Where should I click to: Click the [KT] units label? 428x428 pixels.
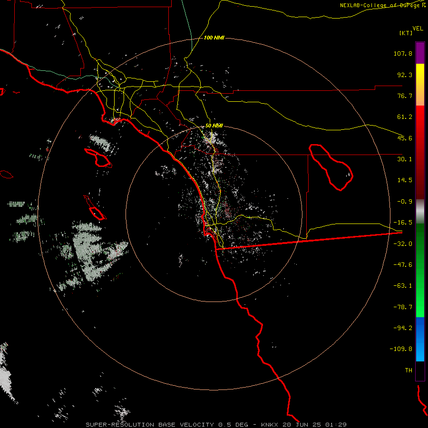406,33
